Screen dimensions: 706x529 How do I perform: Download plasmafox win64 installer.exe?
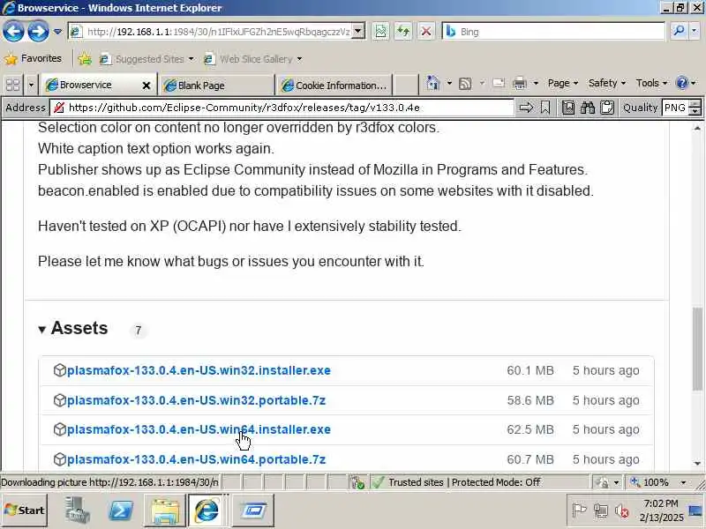(199, 430)
